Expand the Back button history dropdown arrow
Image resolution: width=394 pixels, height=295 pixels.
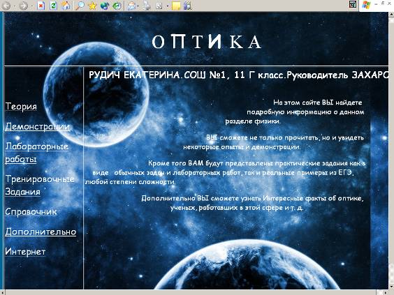(x=15, y=6)
